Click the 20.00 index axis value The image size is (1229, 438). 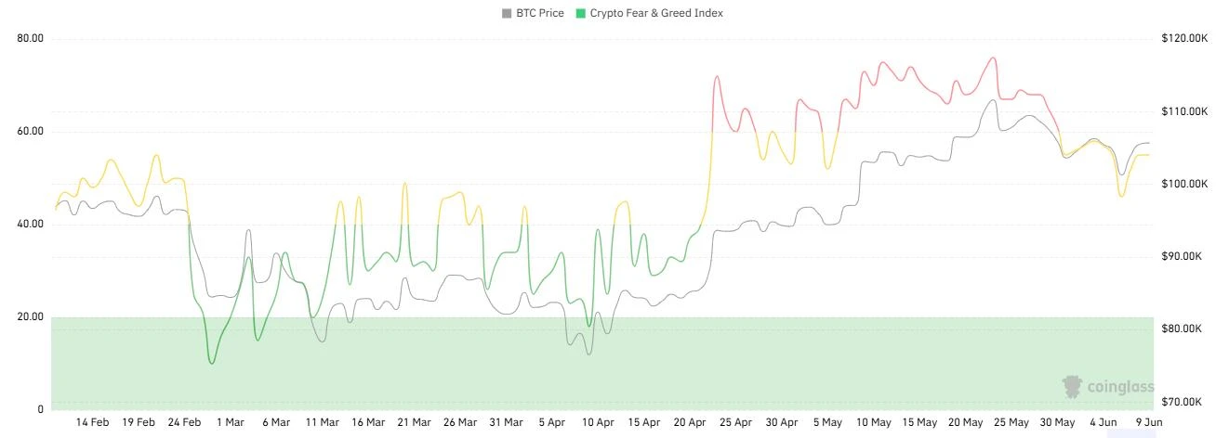(31, 317)
